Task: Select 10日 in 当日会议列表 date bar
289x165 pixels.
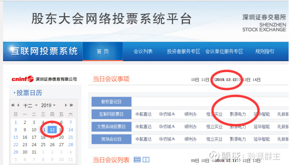Action: pos(205,161)
